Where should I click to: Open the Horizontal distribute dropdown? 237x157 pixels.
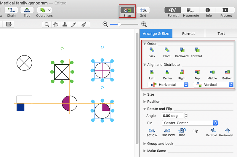point(168,85)
